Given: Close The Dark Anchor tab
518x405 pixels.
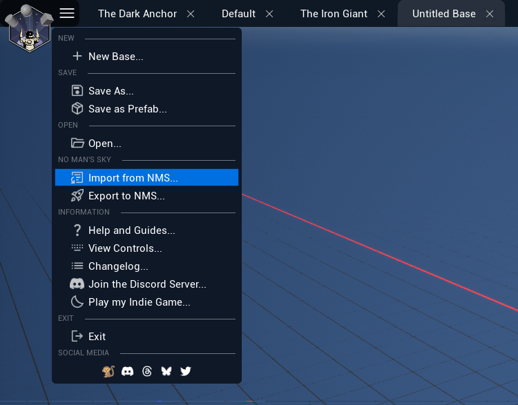Looking at the screenshot, I should point(191,14).
